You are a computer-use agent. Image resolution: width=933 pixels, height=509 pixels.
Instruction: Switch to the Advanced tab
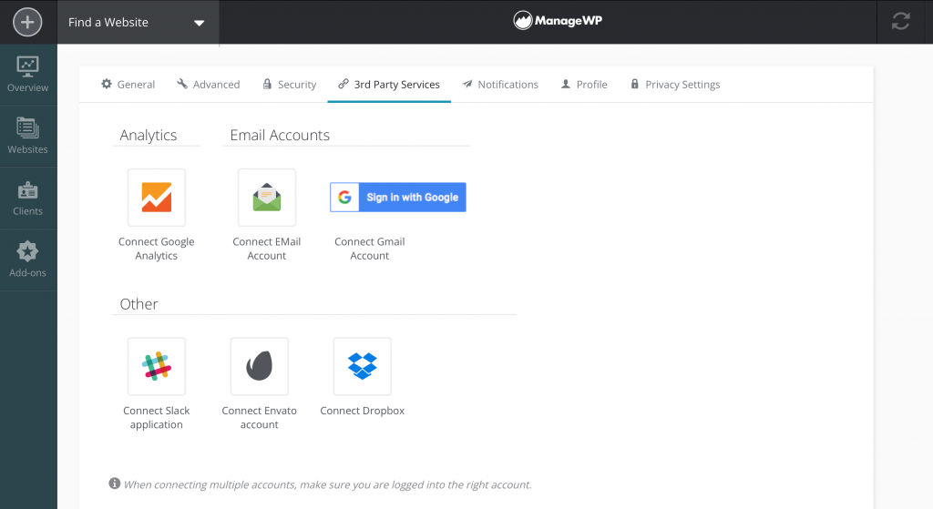(x=209, y=85)
